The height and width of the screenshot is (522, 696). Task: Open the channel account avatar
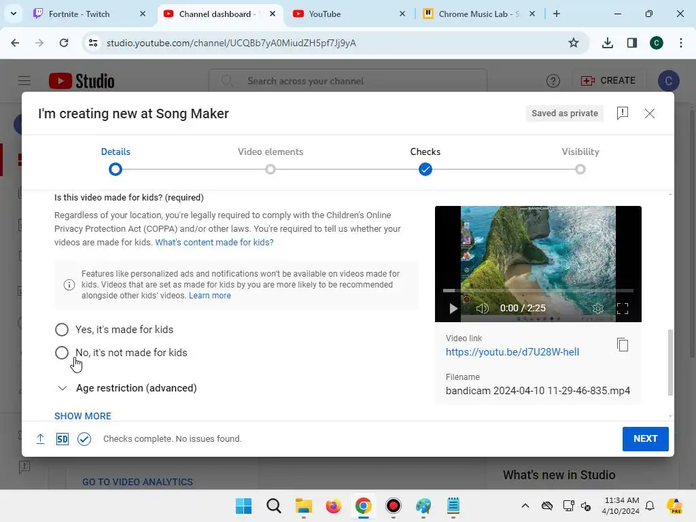pyautogui.click(x=668, y=81)
